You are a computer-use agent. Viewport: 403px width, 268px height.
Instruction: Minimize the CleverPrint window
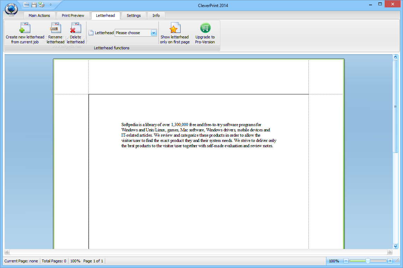tap(371, 5)
